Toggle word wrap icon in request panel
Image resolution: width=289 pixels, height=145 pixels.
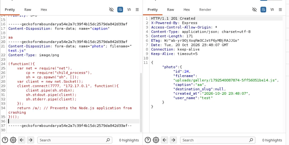(x=120, y=10)
